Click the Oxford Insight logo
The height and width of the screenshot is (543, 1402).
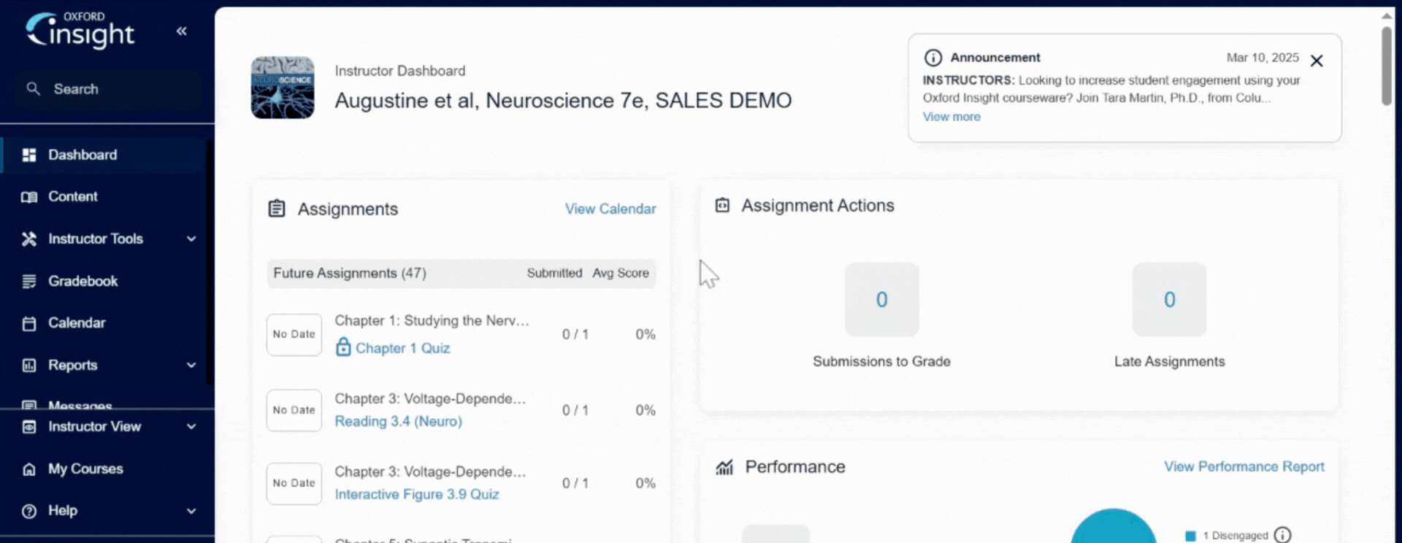(x=80, y=31)
